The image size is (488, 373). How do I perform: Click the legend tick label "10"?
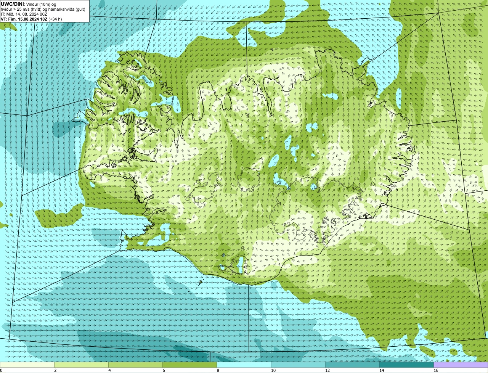273,370
